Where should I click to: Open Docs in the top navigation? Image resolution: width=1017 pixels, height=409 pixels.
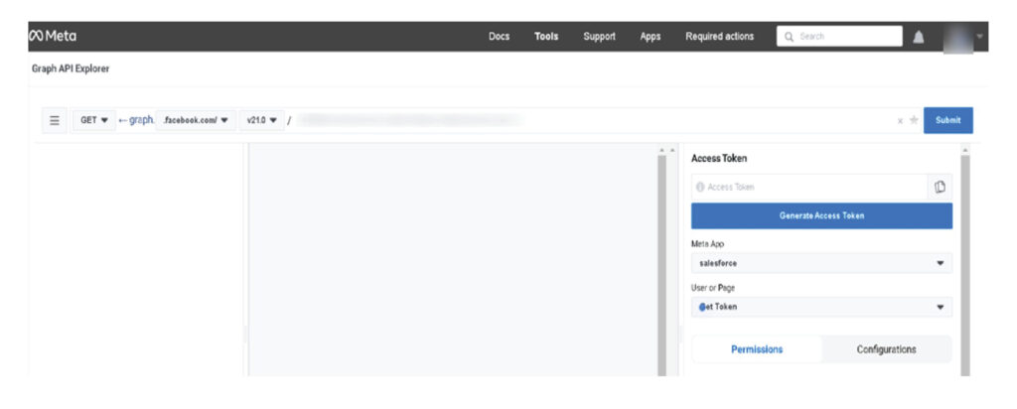point(499,37)
